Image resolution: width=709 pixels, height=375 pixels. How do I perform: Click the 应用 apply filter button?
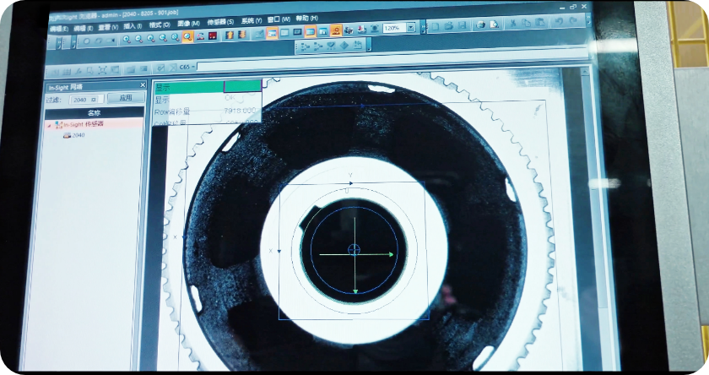click(x=126, y=98)
